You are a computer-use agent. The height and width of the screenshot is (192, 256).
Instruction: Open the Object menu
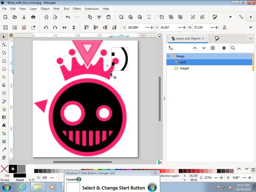[x=45, y=9]
